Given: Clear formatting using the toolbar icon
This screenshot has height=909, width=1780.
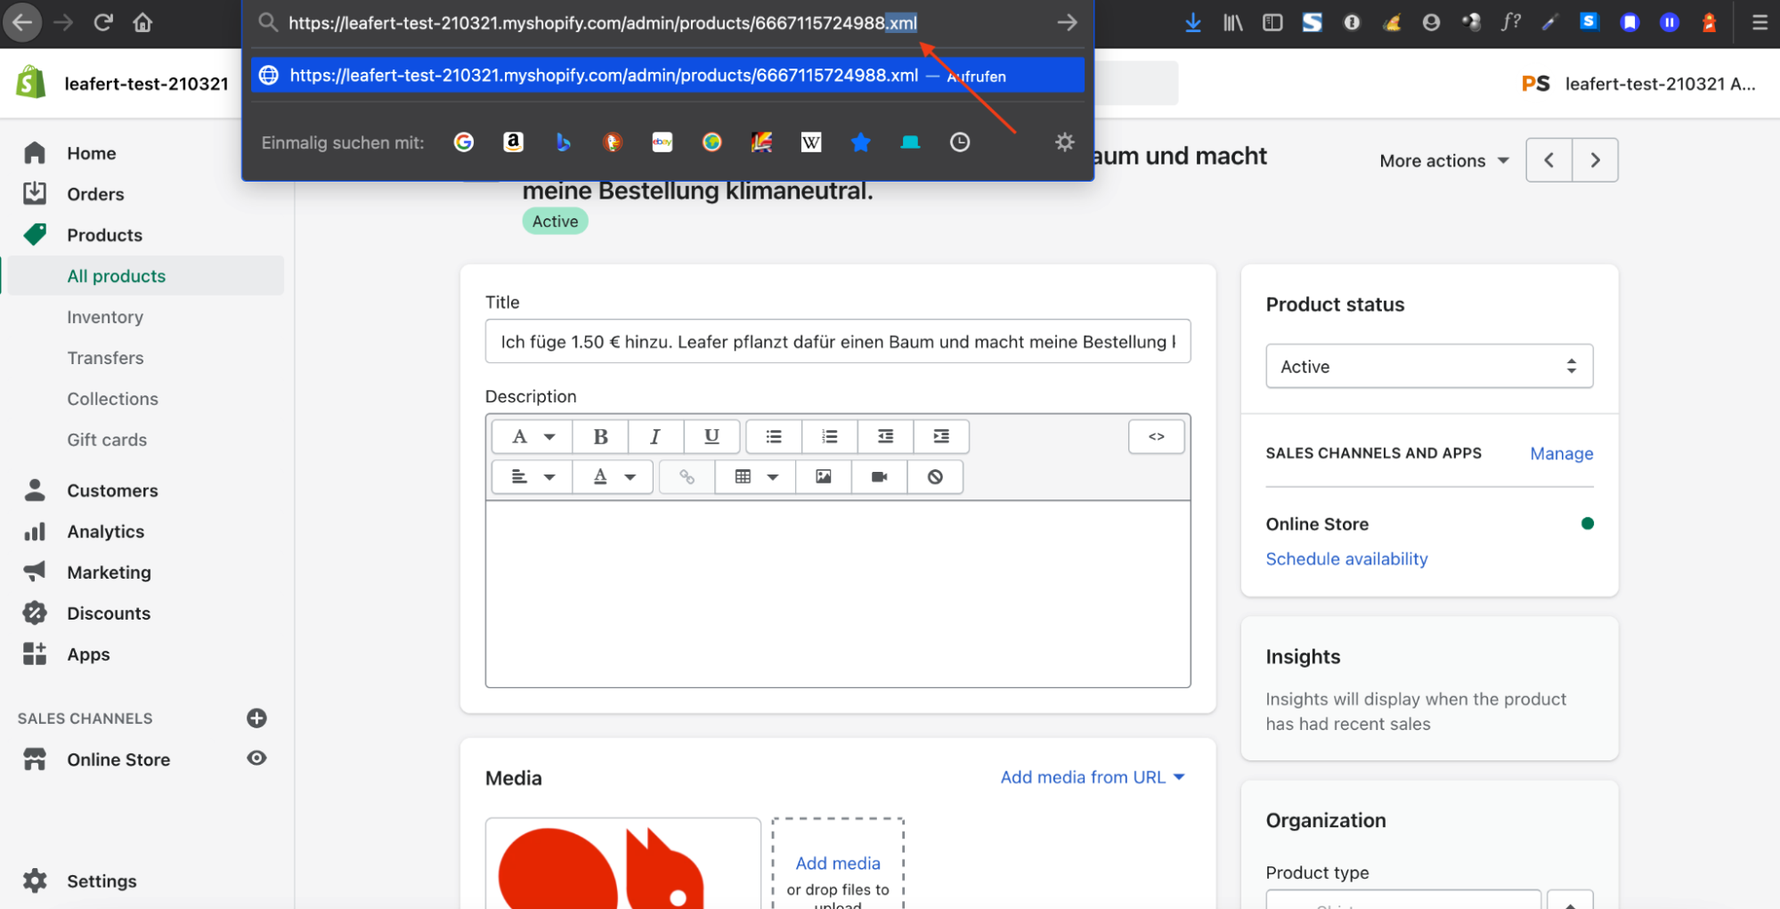Looking at the screenshot, I should pyautogui.click(x=934, y=476).
